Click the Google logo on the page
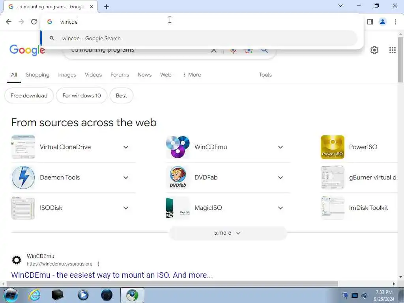The width and height of the screenshot is (404, 303). click(27, 50)
